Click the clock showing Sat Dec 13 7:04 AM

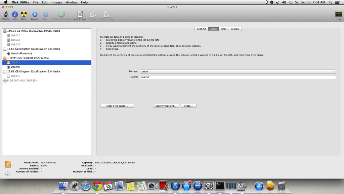[310, 2]
